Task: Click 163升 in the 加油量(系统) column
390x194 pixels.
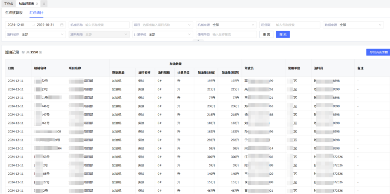Action: coord(211,132)
